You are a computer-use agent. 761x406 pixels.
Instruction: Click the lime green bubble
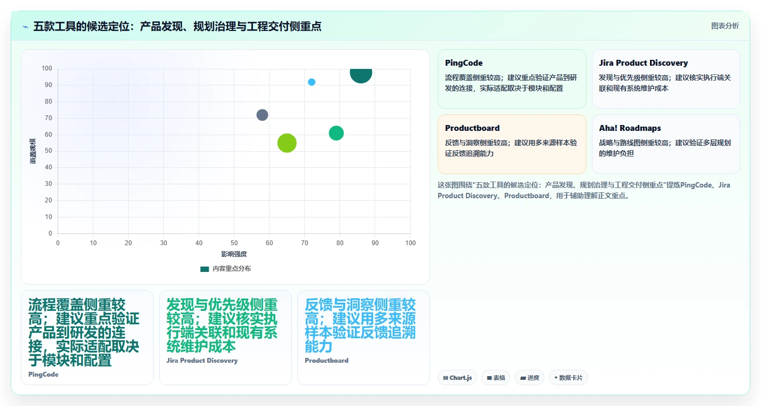coord(287,143)
